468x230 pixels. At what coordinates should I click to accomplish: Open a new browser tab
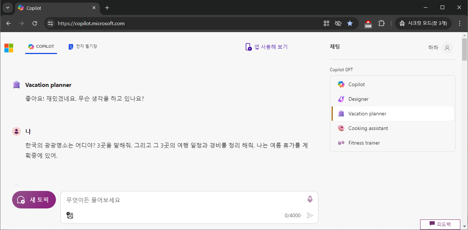107,8
